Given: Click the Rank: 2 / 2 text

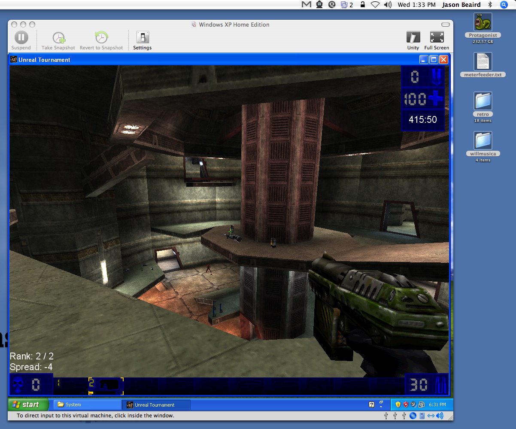Looking at the screenshot, I should coord(32,356).
